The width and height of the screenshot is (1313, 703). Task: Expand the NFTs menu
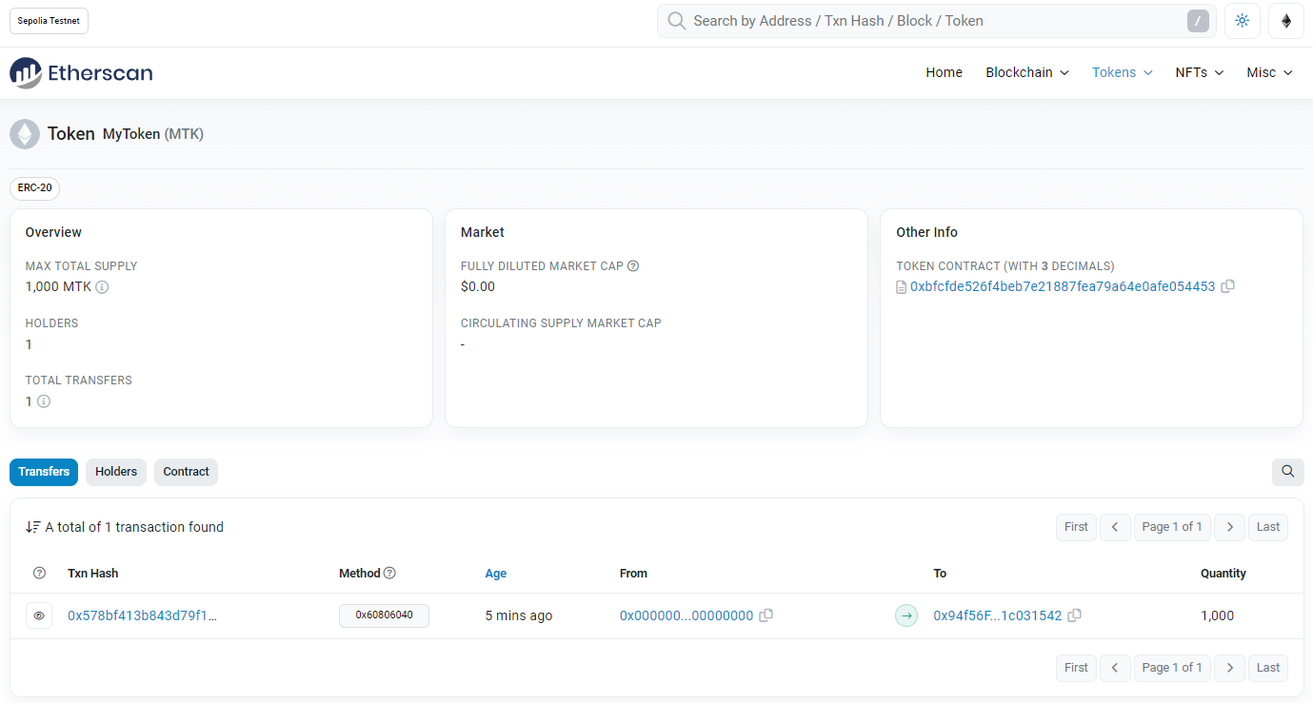(1199, 72)
